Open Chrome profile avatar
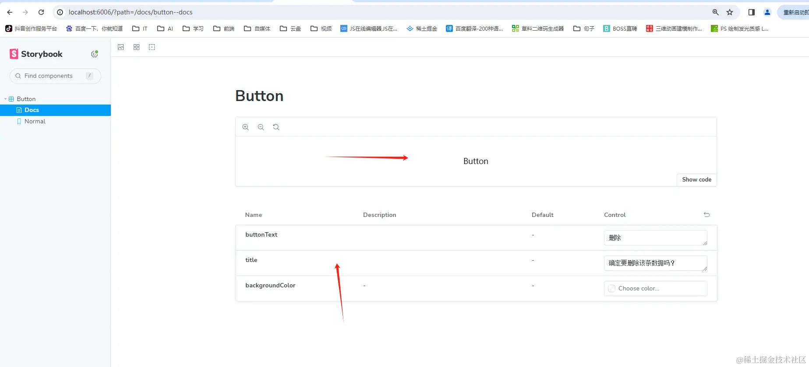The height and width of the screenshot is (367, 809). [767, 12]
